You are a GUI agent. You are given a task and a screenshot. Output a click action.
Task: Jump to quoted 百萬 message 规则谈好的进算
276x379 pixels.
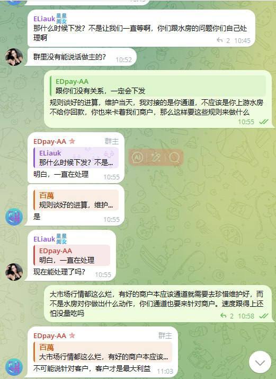tap(76, 200)
